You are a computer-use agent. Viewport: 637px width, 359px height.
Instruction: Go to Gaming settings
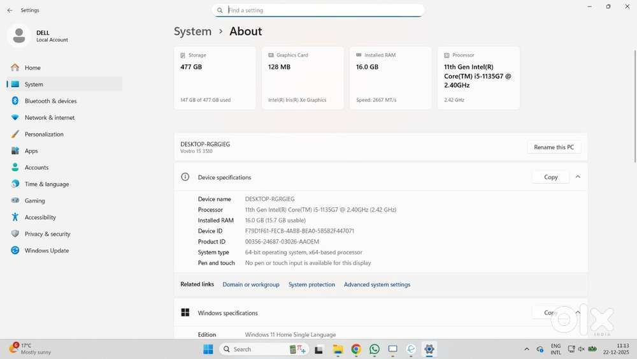click(x=34, y=201)
